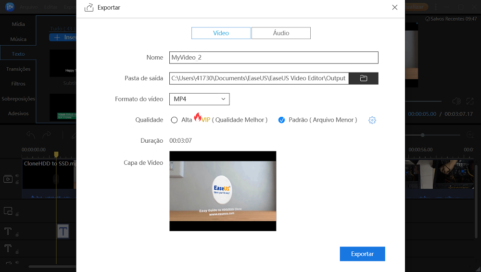The width and height of the screenshot is (481, 272).
Task: Toggle lock on the first text track
Action: [x=17, y=235]
